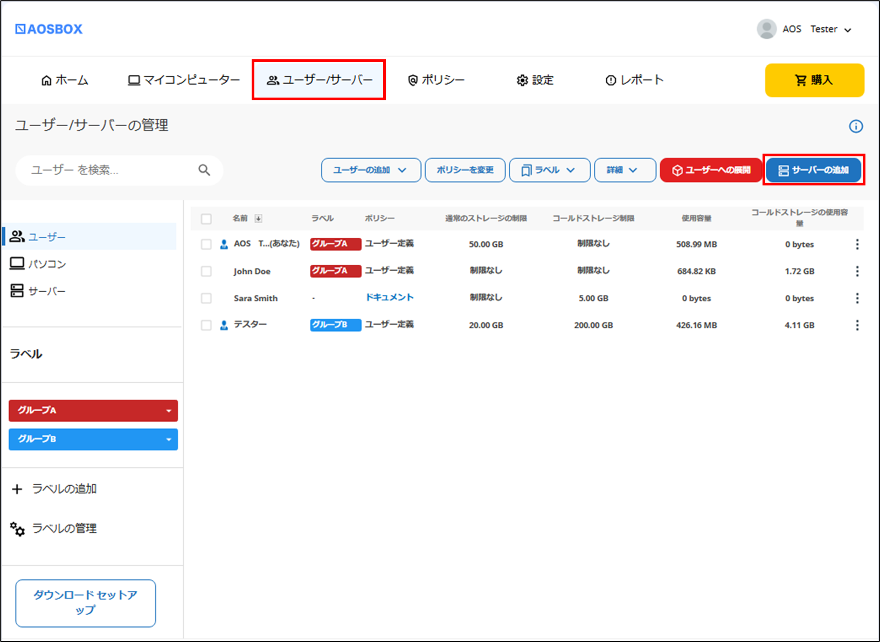Open the blue グループB label dropdown arrow
Image resolution: width=880 pixels, height=642 pixels.
click(169, 439)
